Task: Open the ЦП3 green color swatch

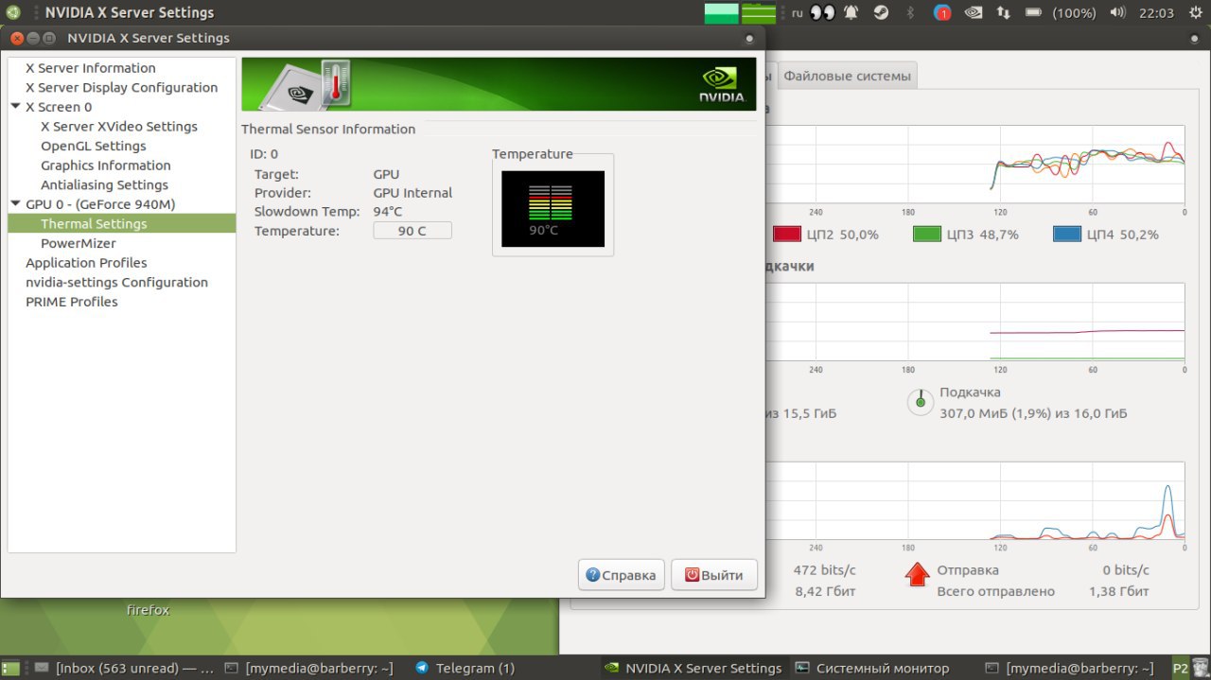Action: tap(927, 234)
